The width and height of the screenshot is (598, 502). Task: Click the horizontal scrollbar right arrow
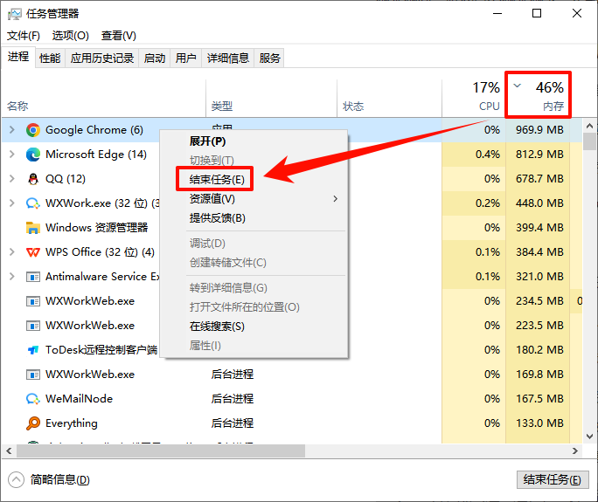575,451
